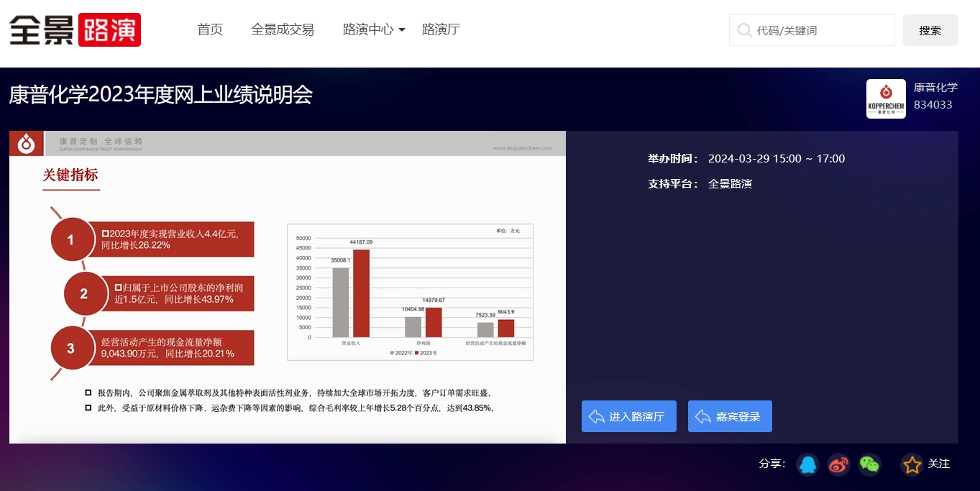Click the magnifier icon in the search box

click(x=743, y=30)
